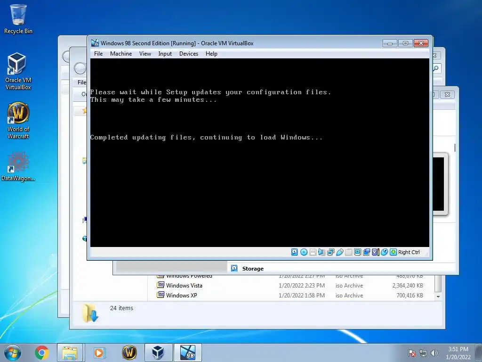
Task: Click the 700,416 KB size cell
Action: click(410, 295)
